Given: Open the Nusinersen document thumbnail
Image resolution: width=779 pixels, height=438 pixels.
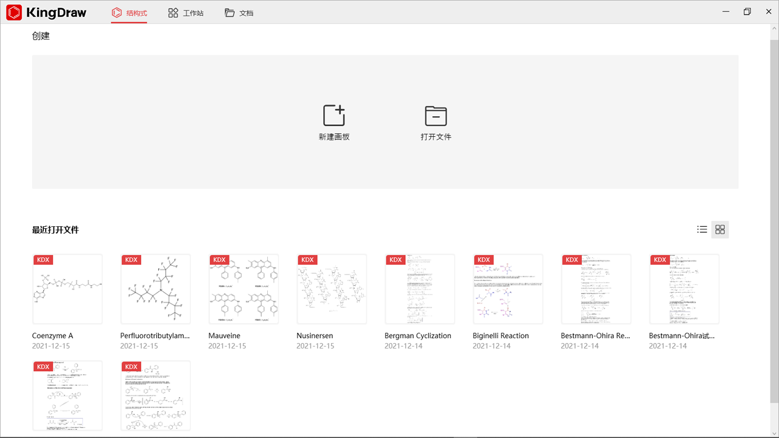Looking at the screenshot, I should tap(332, 289).
